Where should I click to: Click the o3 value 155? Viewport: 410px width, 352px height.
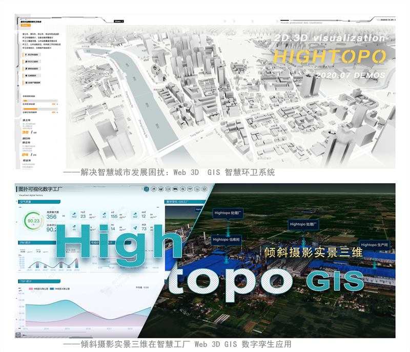click(x=114, y=216)
